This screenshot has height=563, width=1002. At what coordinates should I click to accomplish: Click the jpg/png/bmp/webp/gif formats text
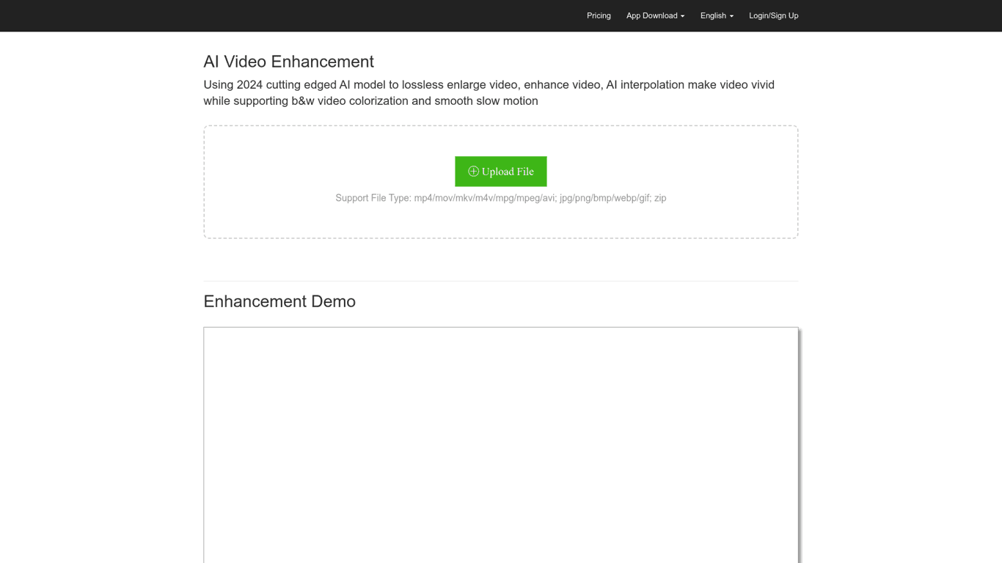(604, 198)
